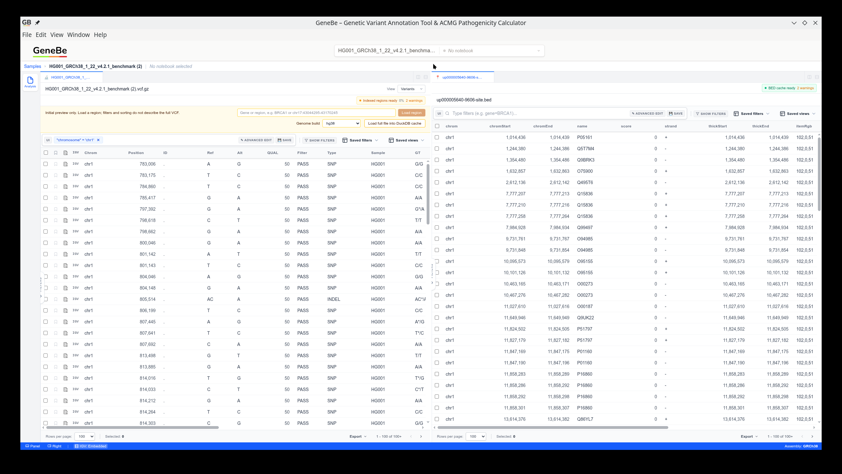
Task: Open the View menu
Action: click(57, 35)
